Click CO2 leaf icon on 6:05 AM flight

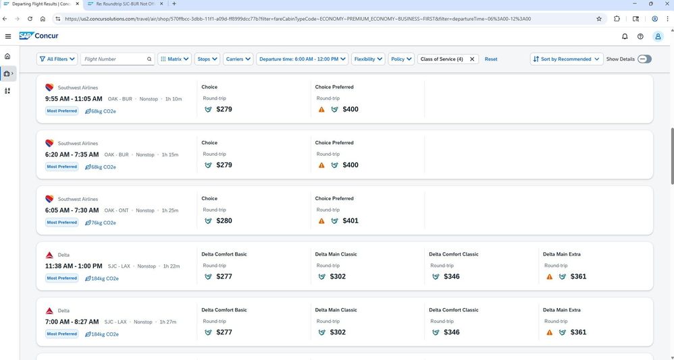[88, 222]
